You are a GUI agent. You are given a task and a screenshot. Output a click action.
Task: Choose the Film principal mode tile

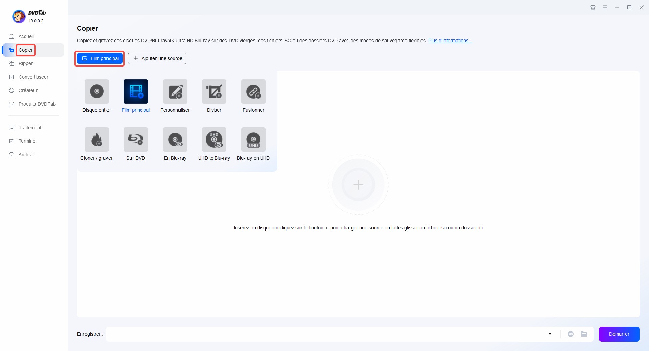136,91
